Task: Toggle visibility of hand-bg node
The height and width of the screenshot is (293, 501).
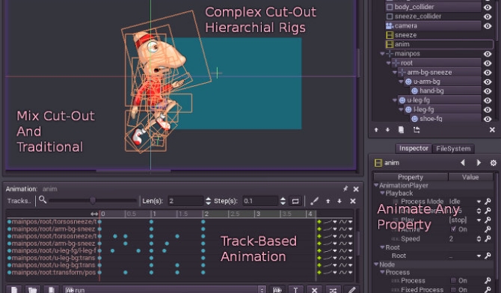Action: click(488, 91)
